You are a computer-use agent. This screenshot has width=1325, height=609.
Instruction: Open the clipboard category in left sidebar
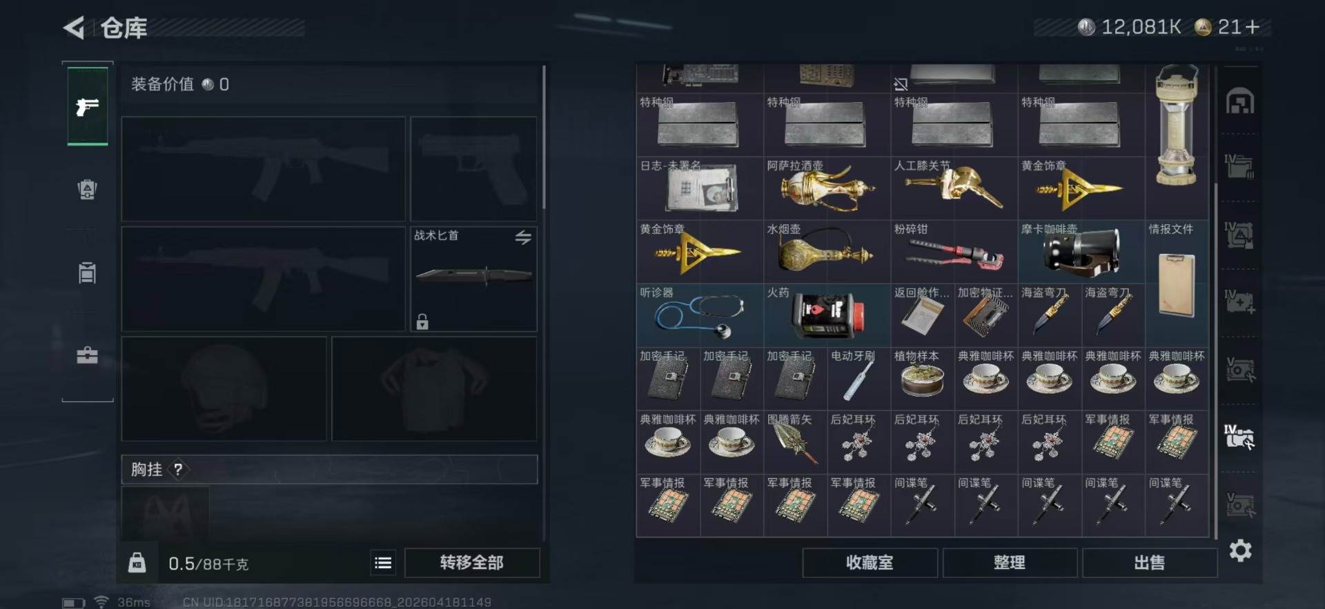[x=87, y=272]
